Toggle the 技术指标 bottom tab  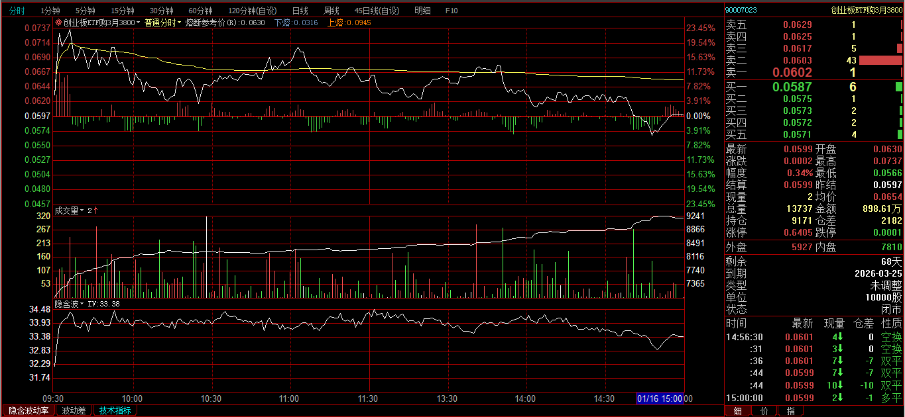point(115,410)
